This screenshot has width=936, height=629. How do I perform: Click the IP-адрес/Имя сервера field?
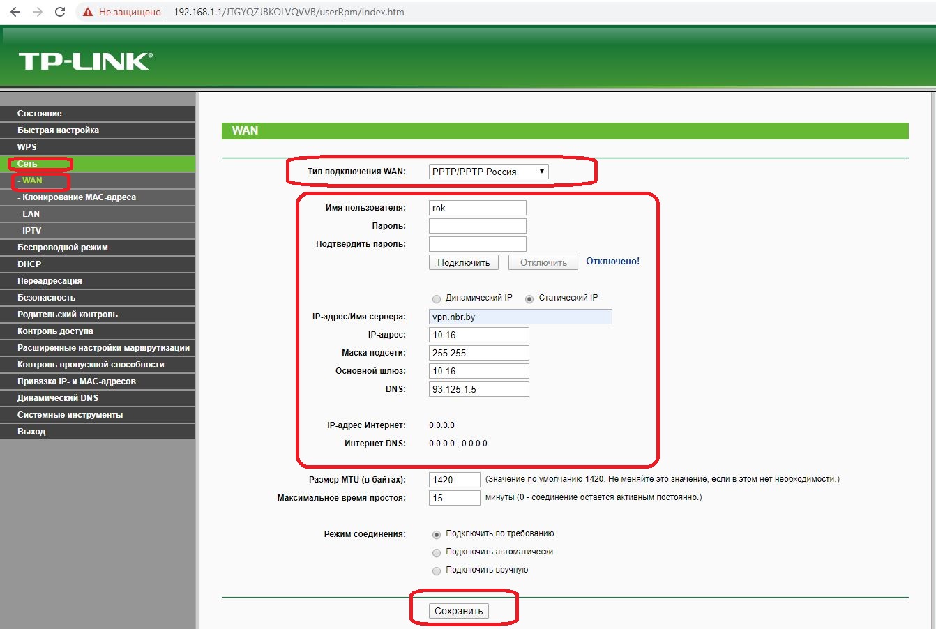click(520, 317)
